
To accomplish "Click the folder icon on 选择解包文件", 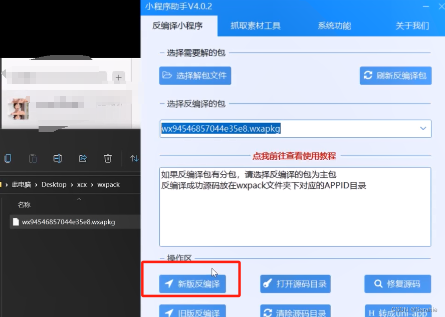I will pos(167,75).
